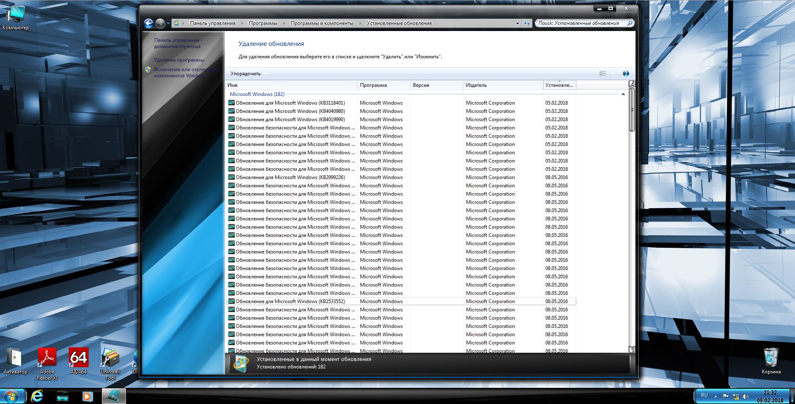Click the grey Forward navigation arrow
Viewport: 795px width, 404px height.
click(160, 23)
